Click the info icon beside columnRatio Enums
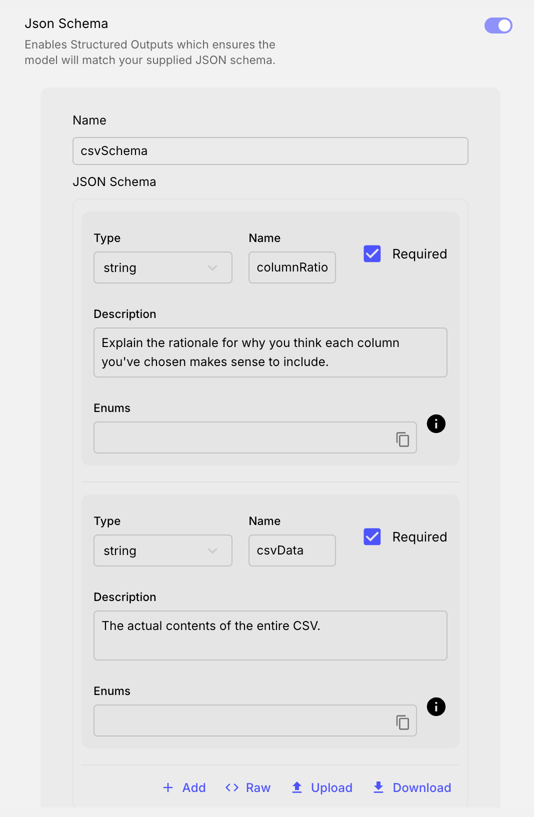 (x=436, y=424)
